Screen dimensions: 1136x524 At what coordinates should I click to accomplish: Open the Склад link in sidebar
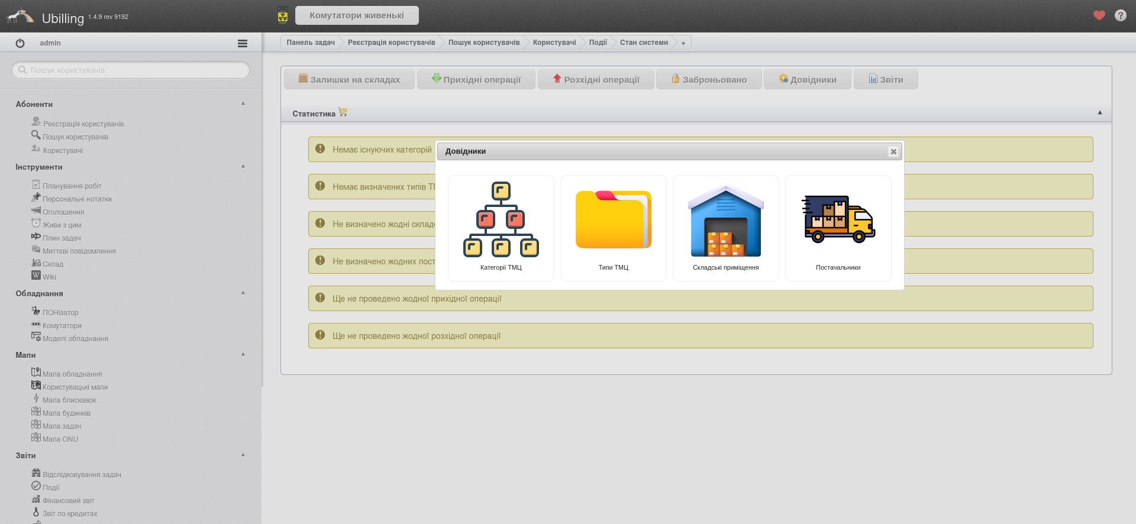53,264
